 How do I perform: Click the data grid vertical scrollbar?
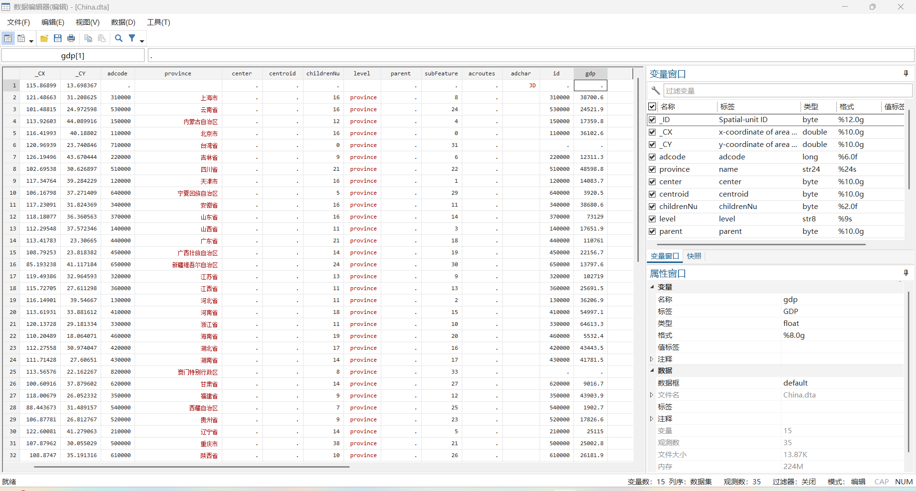[638, 170]
